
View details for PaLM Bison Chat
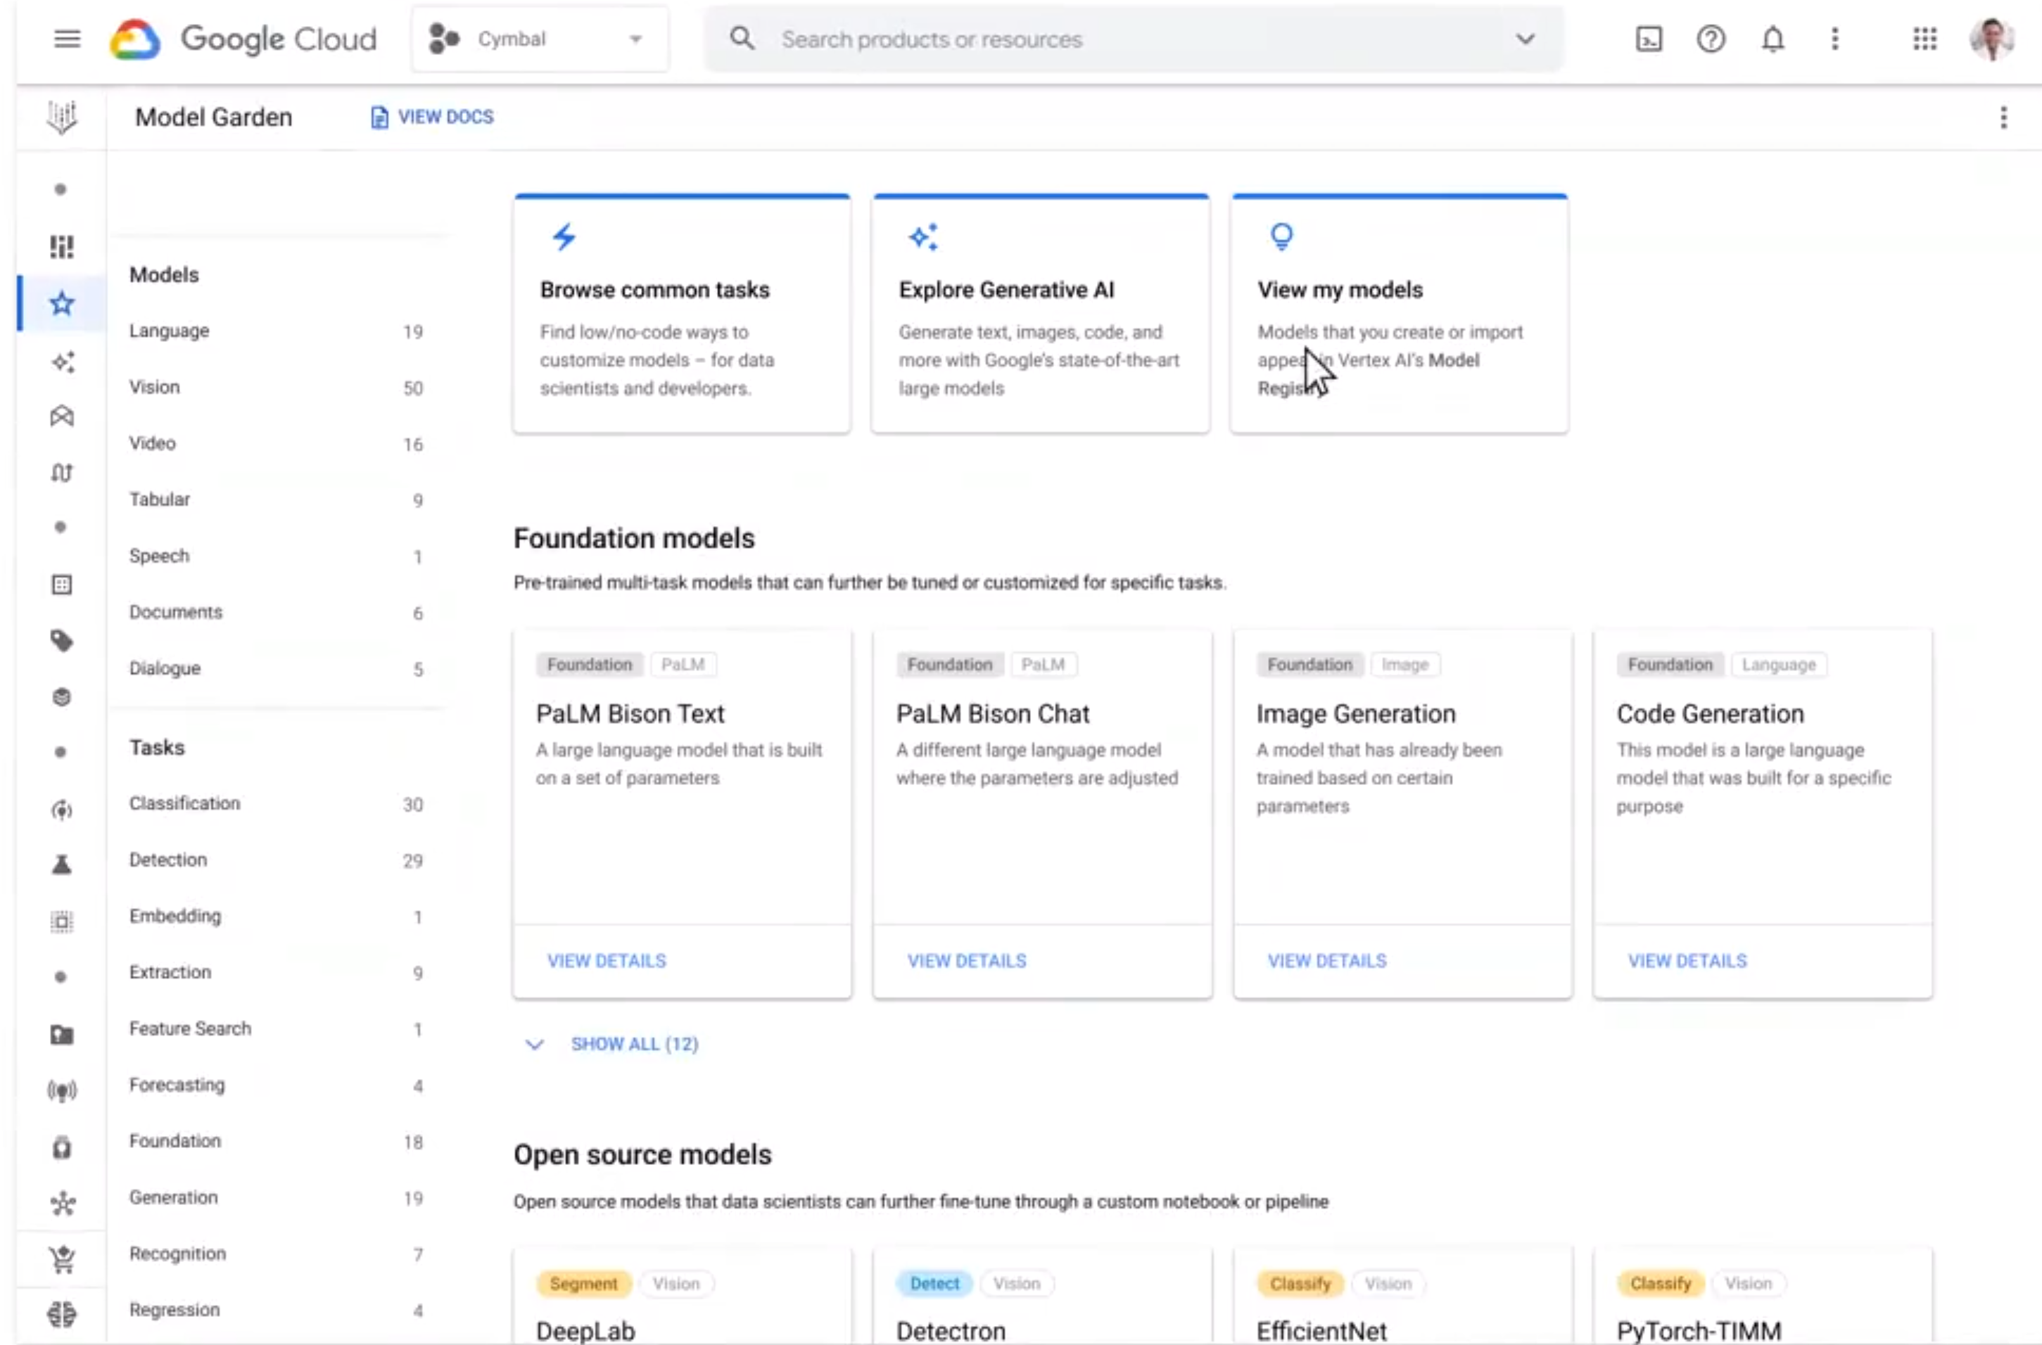[x=967, y=961]
